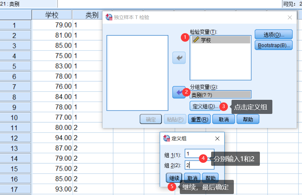Select row header 13
Screen dimensions: 302x195
(15, 148)
